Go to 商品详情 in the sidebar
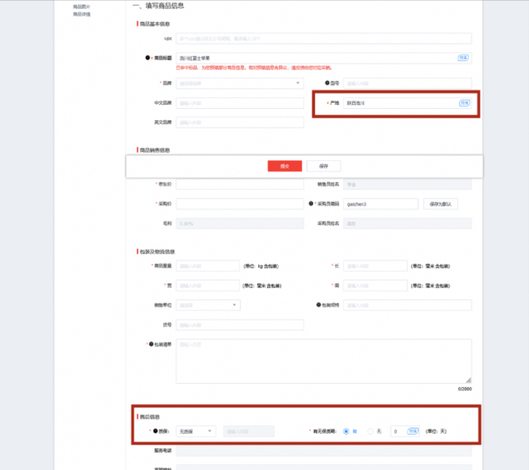The width and height of the screenshot is (529, 470). (x=81, y=14)
